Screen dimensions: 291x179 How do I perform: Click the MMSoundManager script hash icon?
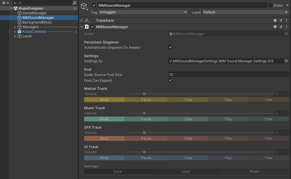click(x=87, y=27)
